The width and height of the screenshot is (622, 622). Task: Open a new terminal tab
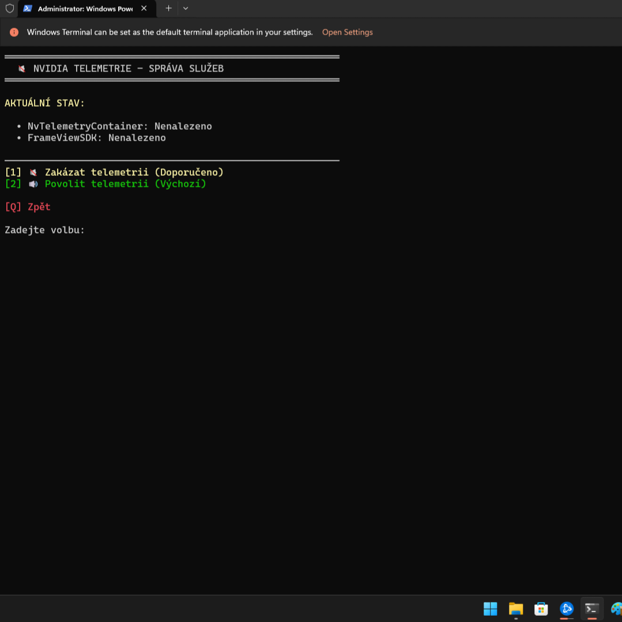[x=168, y=9]
